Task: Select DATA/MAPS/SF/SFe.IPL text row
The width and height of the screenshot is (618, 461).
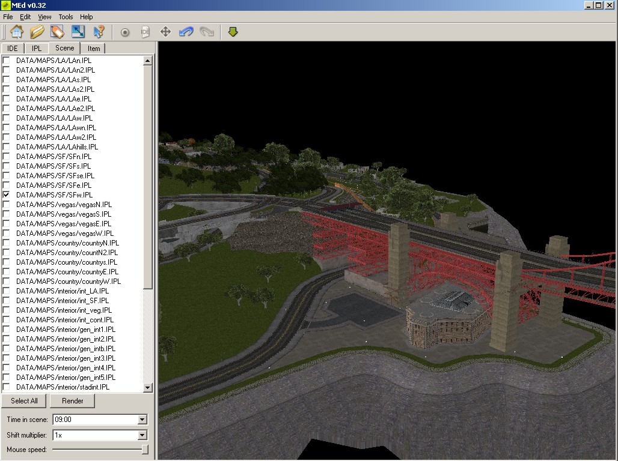Action: pos(54,185)
